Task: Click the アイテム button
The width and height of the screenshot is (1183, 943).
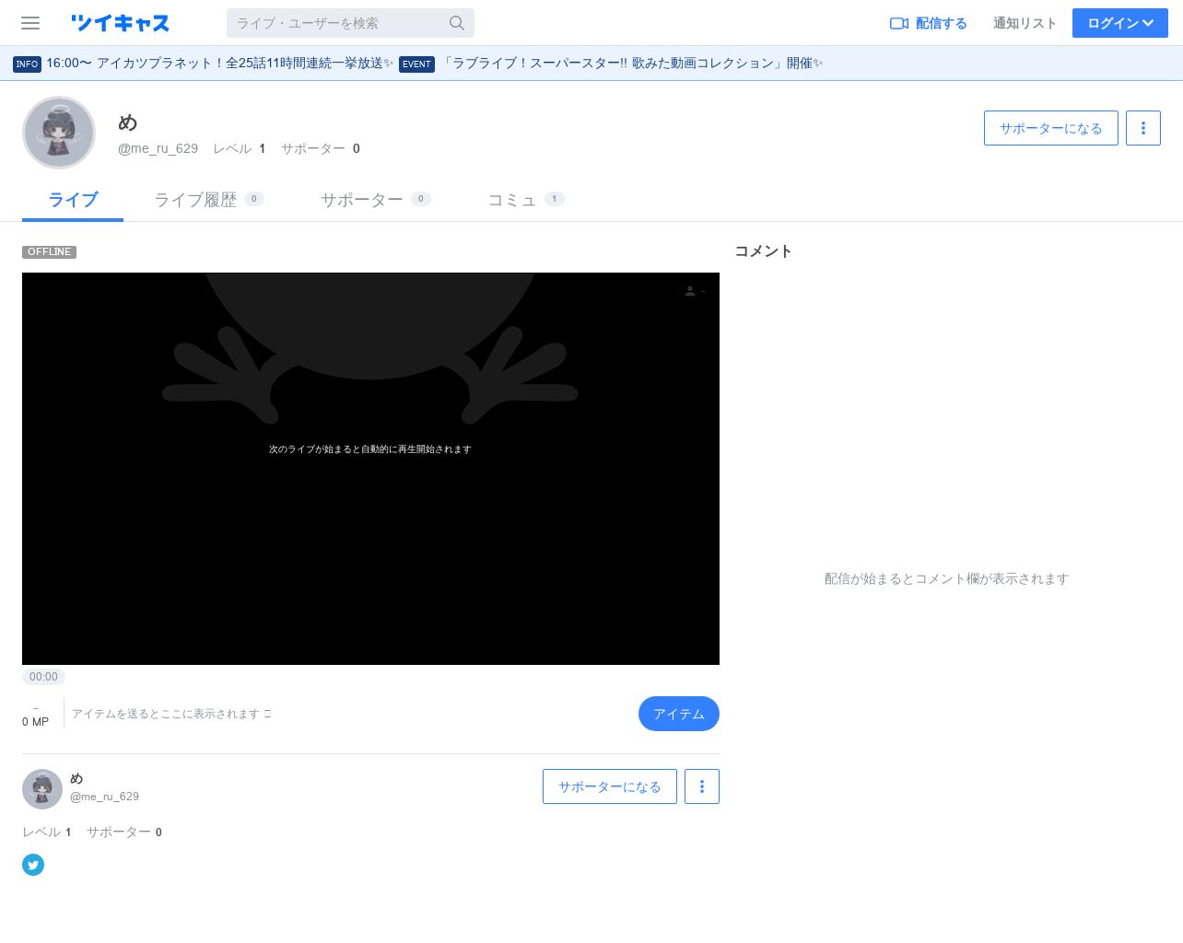Action: point(679,714)
